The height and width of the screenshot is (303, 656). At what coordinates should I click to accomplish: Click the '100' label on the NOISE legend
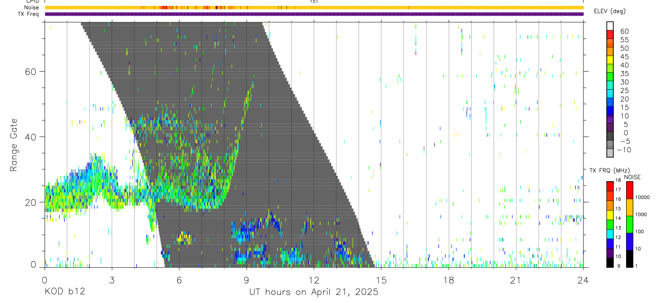[x=639, y=232]
